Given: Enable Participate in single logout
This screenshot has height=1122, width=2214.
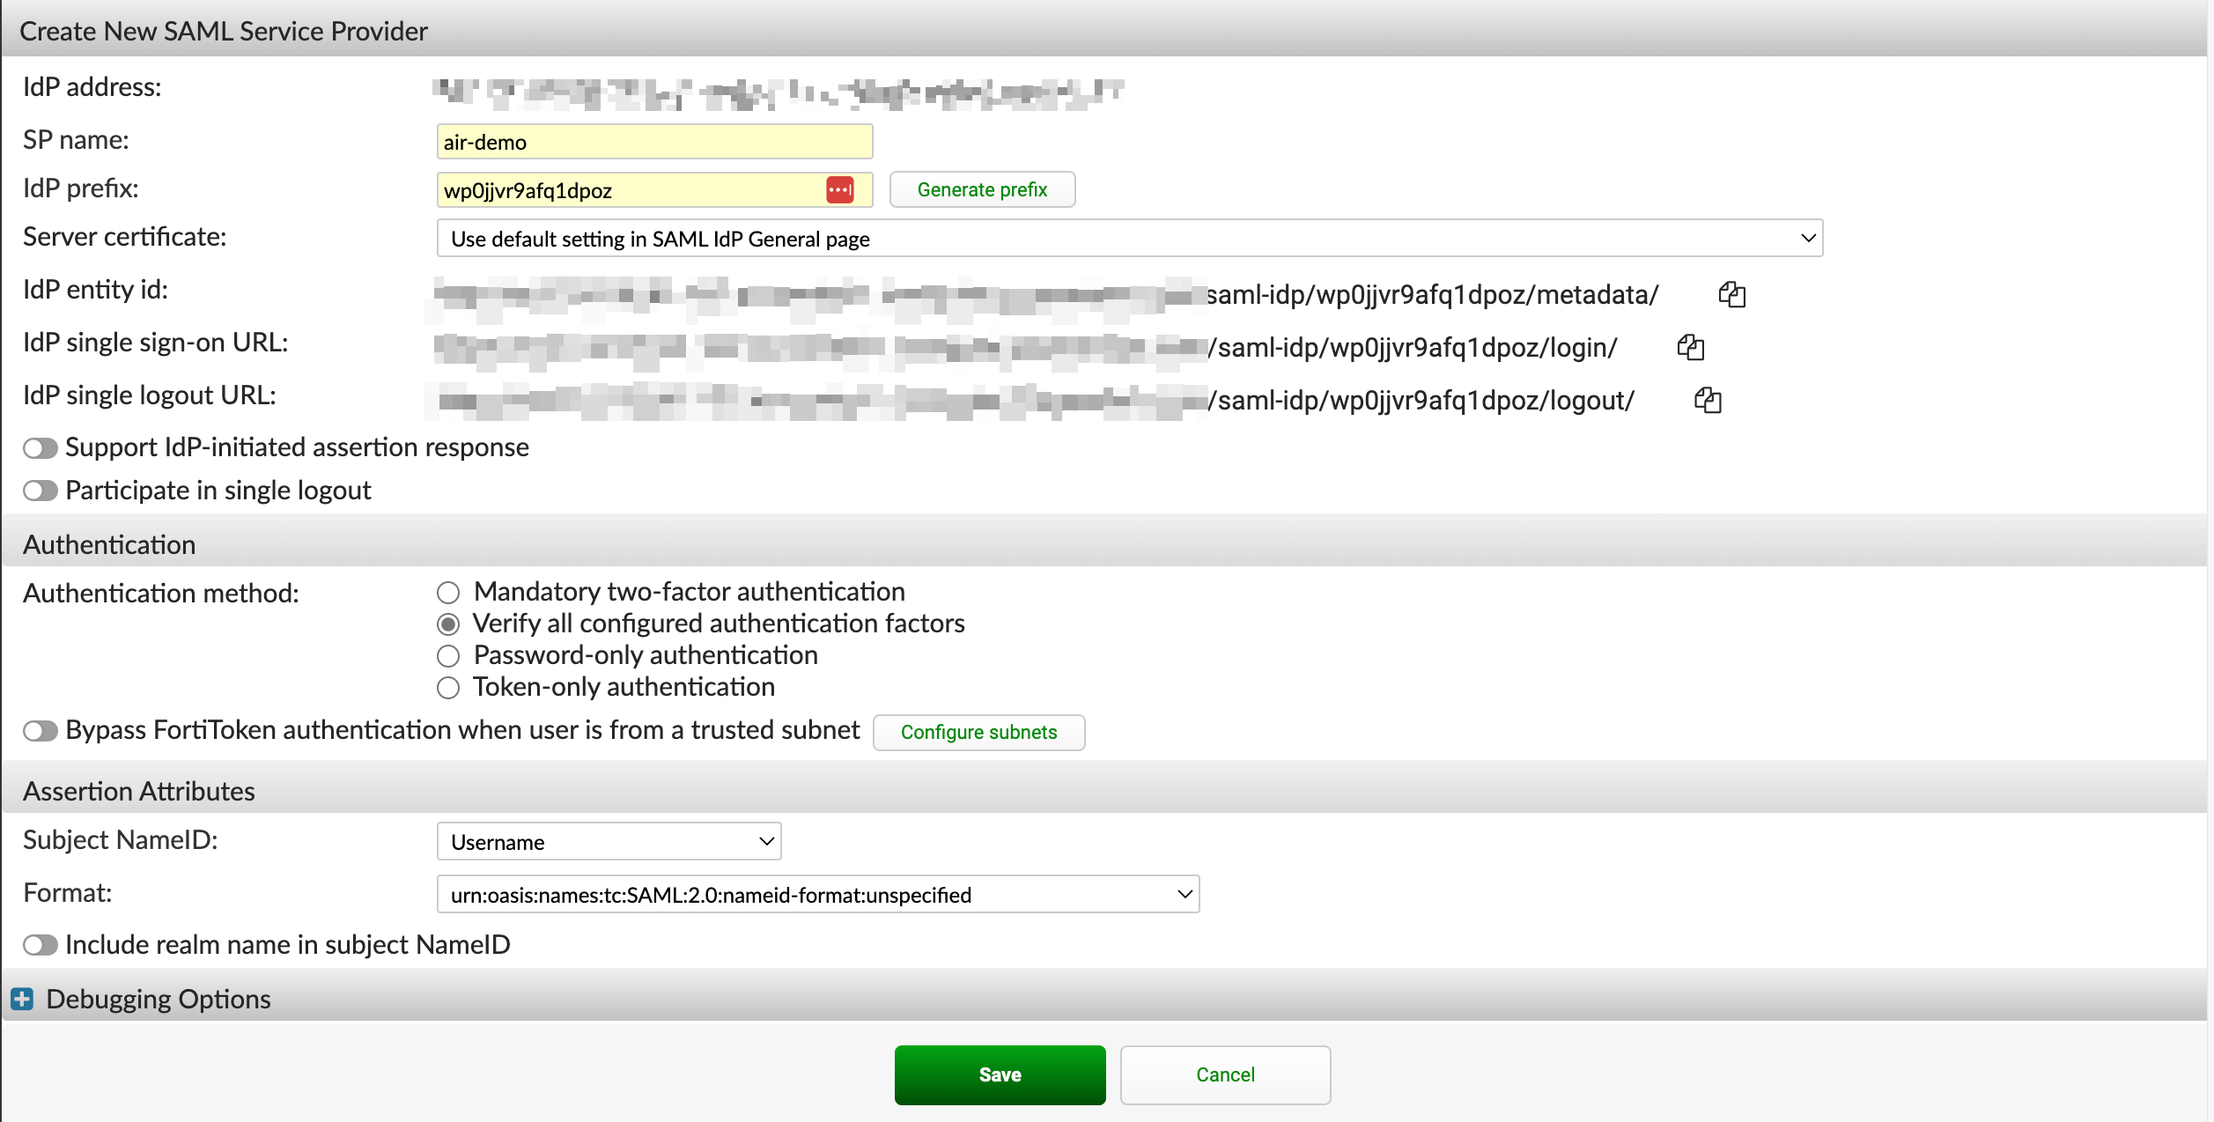Looking at the screenshot, I should (39, 491).
